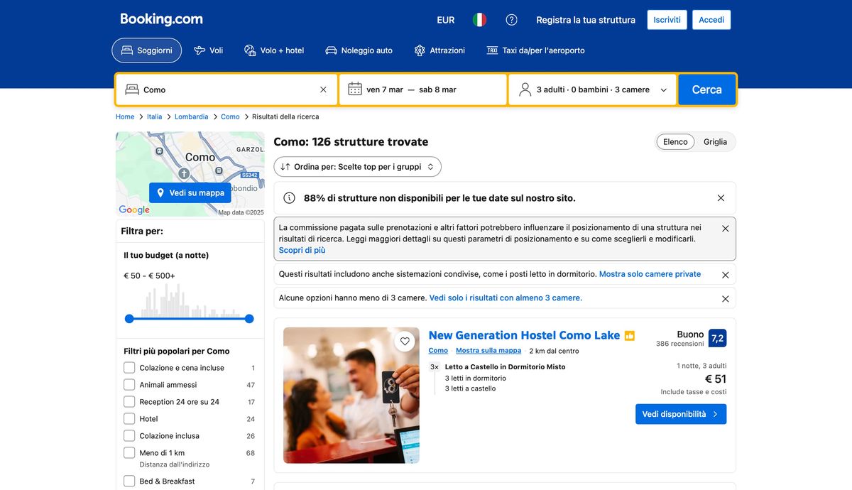Enable the Animali ammessi filter
Image resolution: width=852 pixels, height=490 pixels.
(x=129, y=384)
